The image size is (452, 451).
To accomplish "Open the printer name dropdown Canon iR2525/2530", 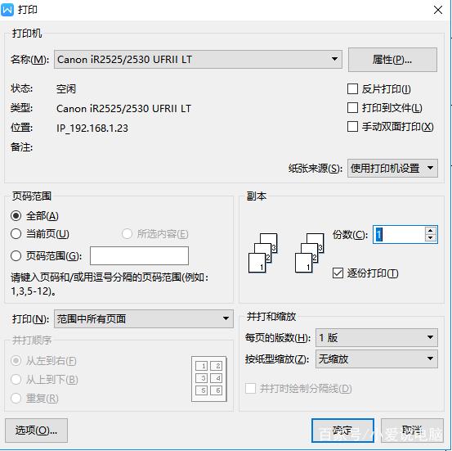I will (x=198, y=60).
